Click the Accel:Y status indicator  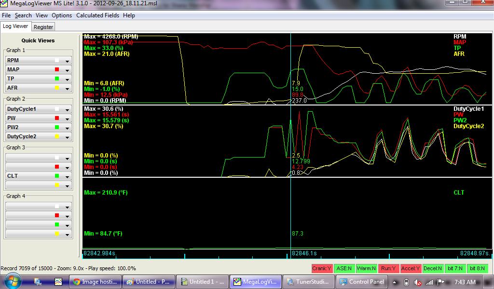click(410, 269)
